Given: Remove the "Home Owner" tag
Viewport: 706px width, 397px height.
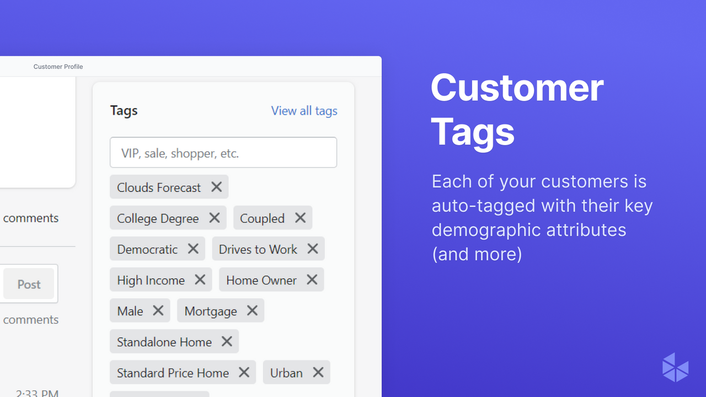Looking at the screenshot, I should click(x=312, y=280).
